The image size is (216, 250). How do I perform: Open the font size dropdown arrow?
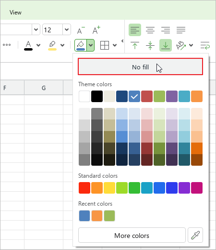tap(67, 29)
